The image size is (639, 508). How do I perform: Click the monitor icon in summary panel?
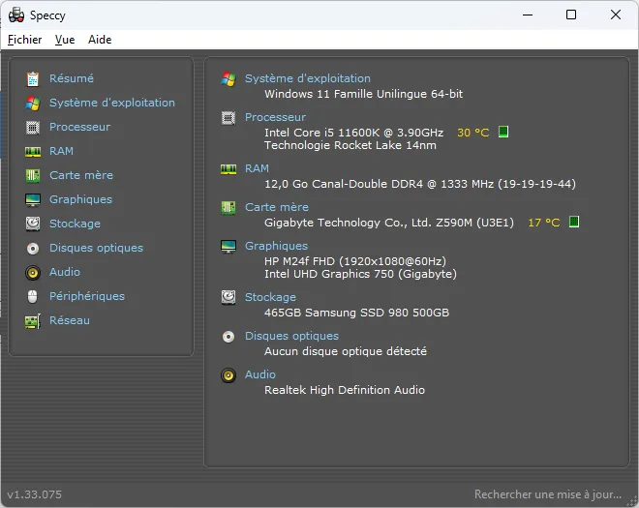coord(228,247)
